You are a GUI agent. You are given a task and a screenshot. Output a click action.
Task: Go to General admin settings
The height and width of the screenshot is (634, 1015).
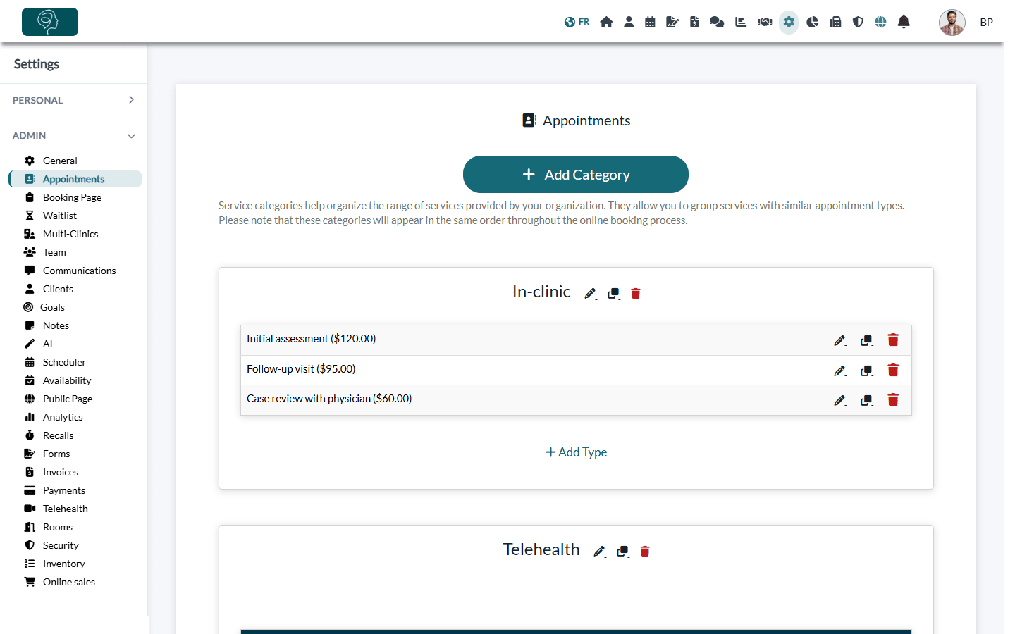pos(60,161)
